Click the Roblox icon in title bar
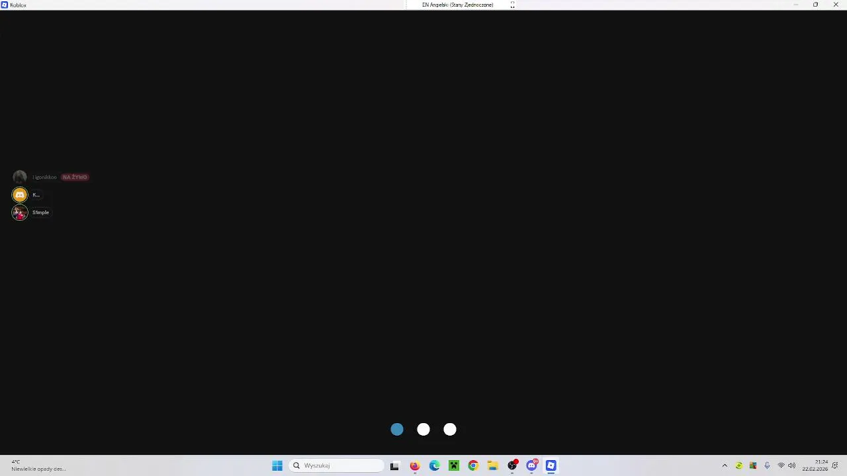The height and width of the screenshot is (476, 847). point(5,5)
